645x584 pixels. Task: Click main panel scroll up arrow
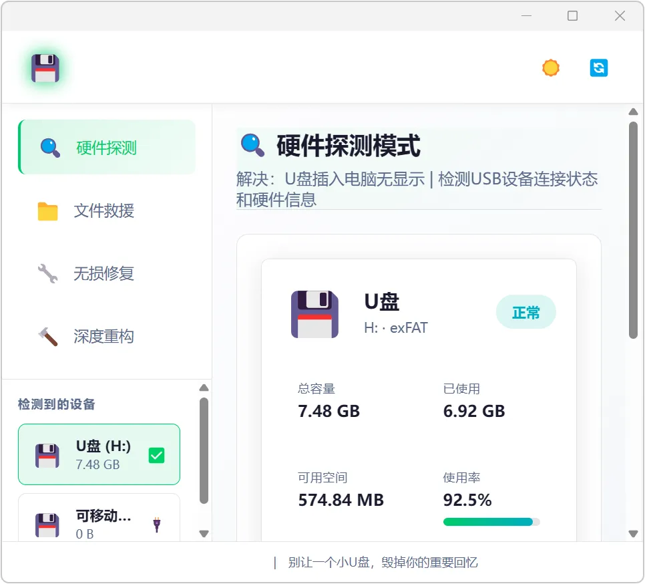(x=633, y=112)
